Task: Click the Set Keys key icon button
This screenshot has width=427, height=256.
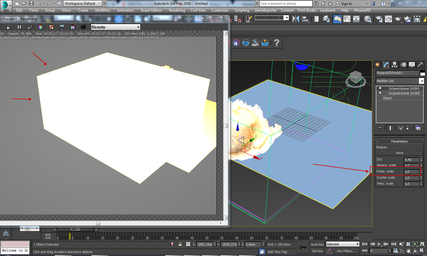Action: [x=303, y=247]
